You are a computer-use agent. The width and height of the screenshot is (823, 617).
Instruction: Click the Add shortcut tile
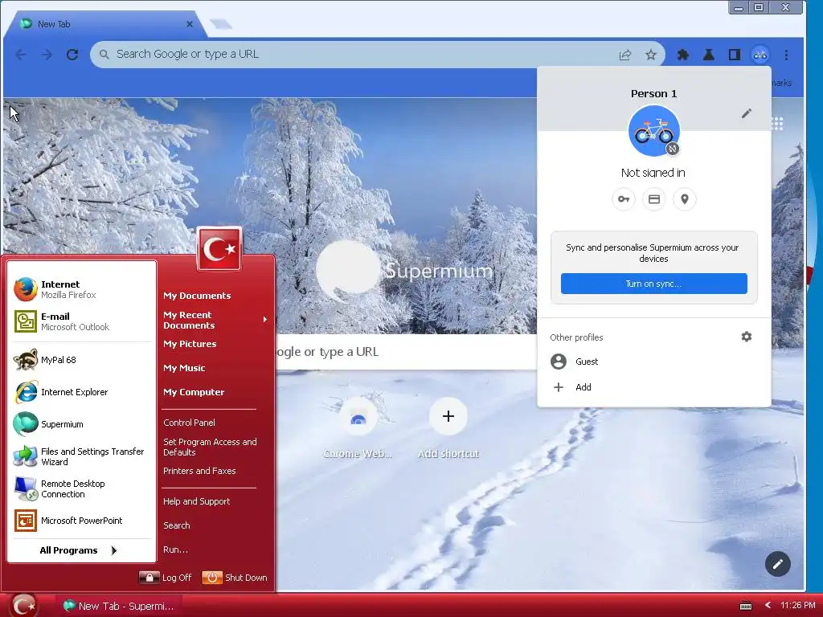448,429
